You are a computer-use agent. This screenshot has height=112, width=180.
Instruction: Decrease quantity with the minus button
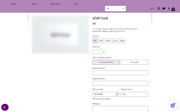point(95,52)
